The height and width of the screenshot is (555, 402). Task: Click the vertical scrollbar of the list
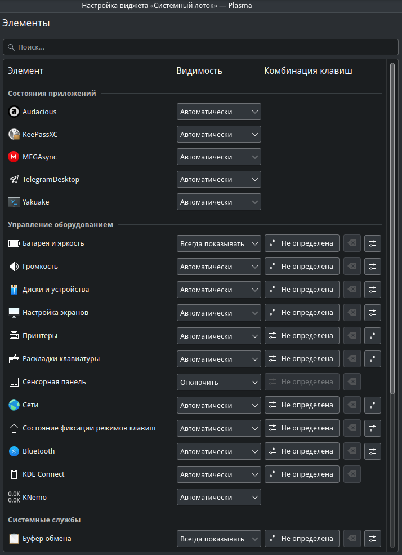pos(392,225)
